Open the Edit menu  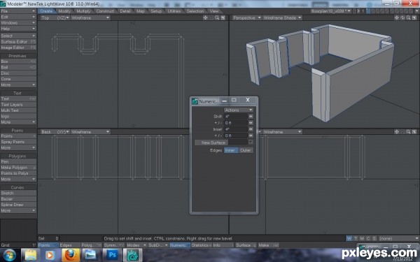click(x=18, y=17)
